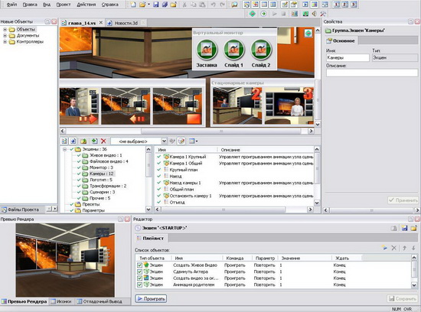Click the folder with arrow icon above actions tree
This screenshot has width=421, height=312.
pos(83,141)
